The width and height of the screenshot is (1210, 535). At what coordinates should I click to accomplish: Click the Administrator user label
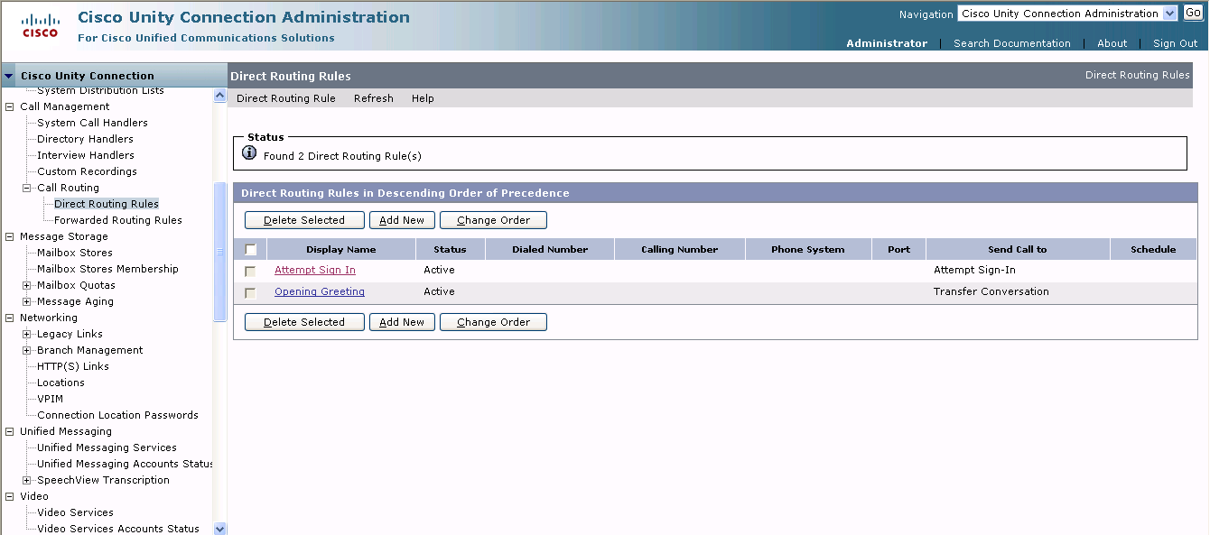coord(886,43)
